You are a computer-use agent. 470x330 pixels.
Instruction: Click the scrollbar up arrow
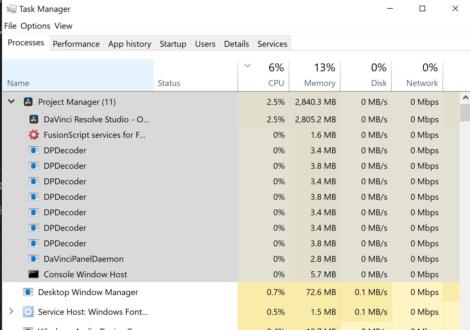click(x=465, y=98)
